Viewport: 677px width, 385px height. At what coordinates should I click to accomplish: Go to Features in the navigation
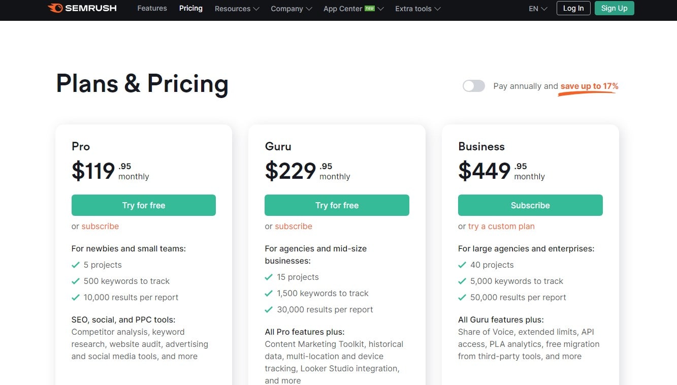pos(152,8)
